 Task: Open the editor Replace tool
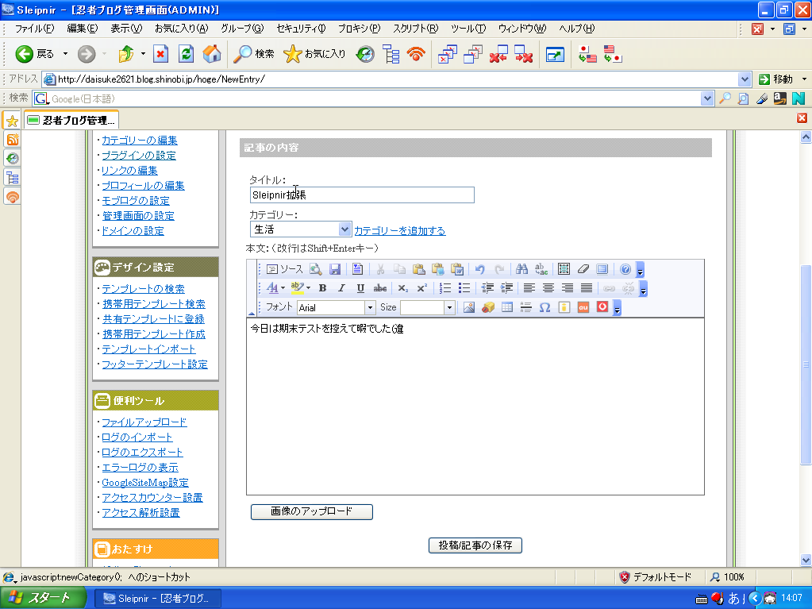coord(541,268)
